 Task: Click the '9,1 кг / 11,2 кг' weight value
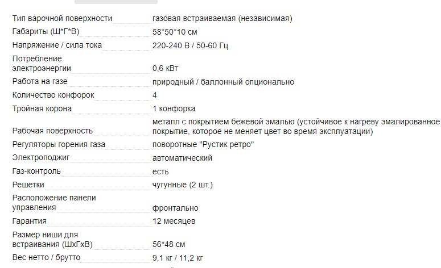178,258
